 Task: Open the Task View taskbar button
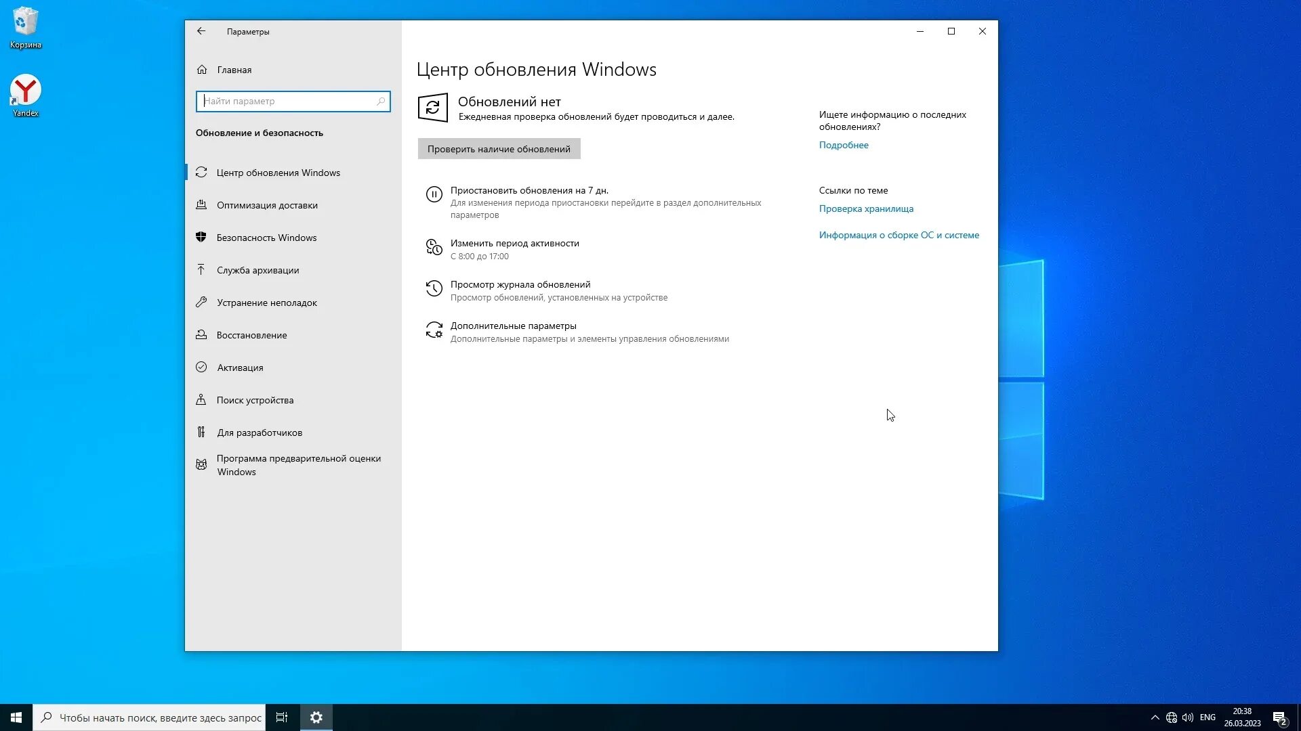[x=282, y=717]
